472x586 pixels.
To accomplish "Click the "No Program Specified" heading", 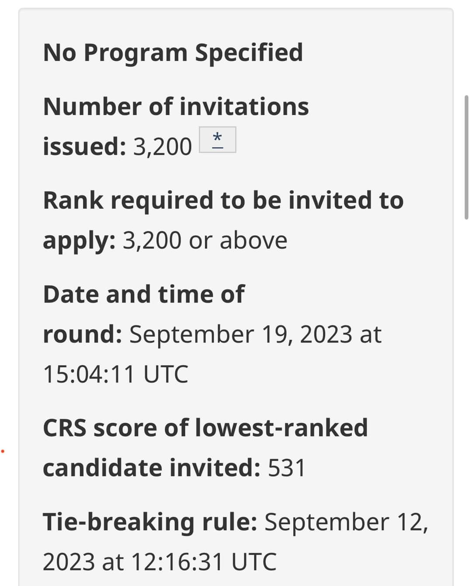I will tap(173, 53).
